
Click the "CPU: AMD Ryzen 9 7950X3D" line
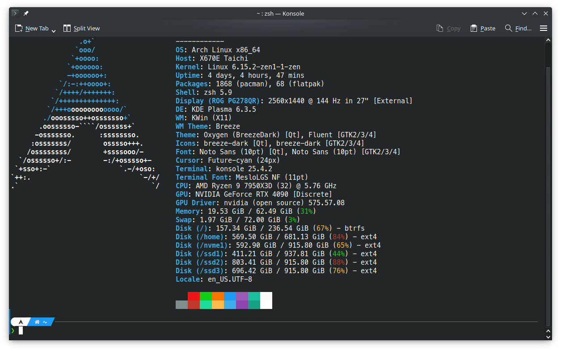pyautogui.click(x=256, y=186)
